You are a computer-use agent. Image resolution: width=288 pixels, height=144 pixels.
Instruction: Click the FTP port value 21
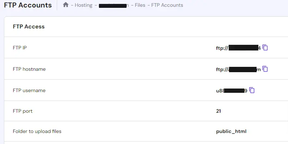pyautogui.click(x=219, y=111)
